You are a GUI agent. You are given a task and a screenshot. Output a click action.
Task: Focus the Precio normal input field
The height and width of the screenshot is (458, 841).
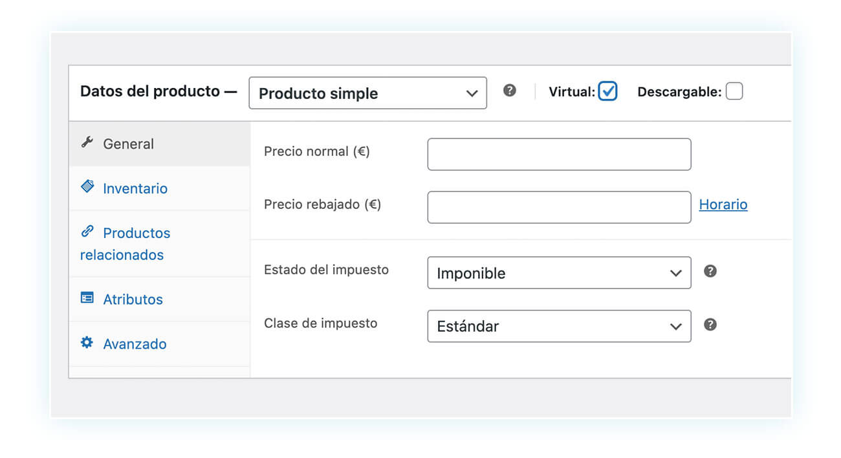pos(559,154)
